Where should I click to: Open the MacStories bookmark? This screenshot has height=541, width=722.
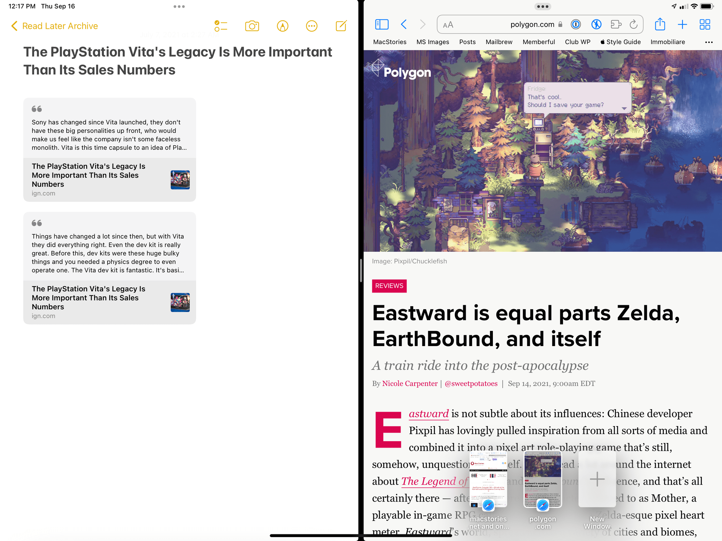coord(390,42)
